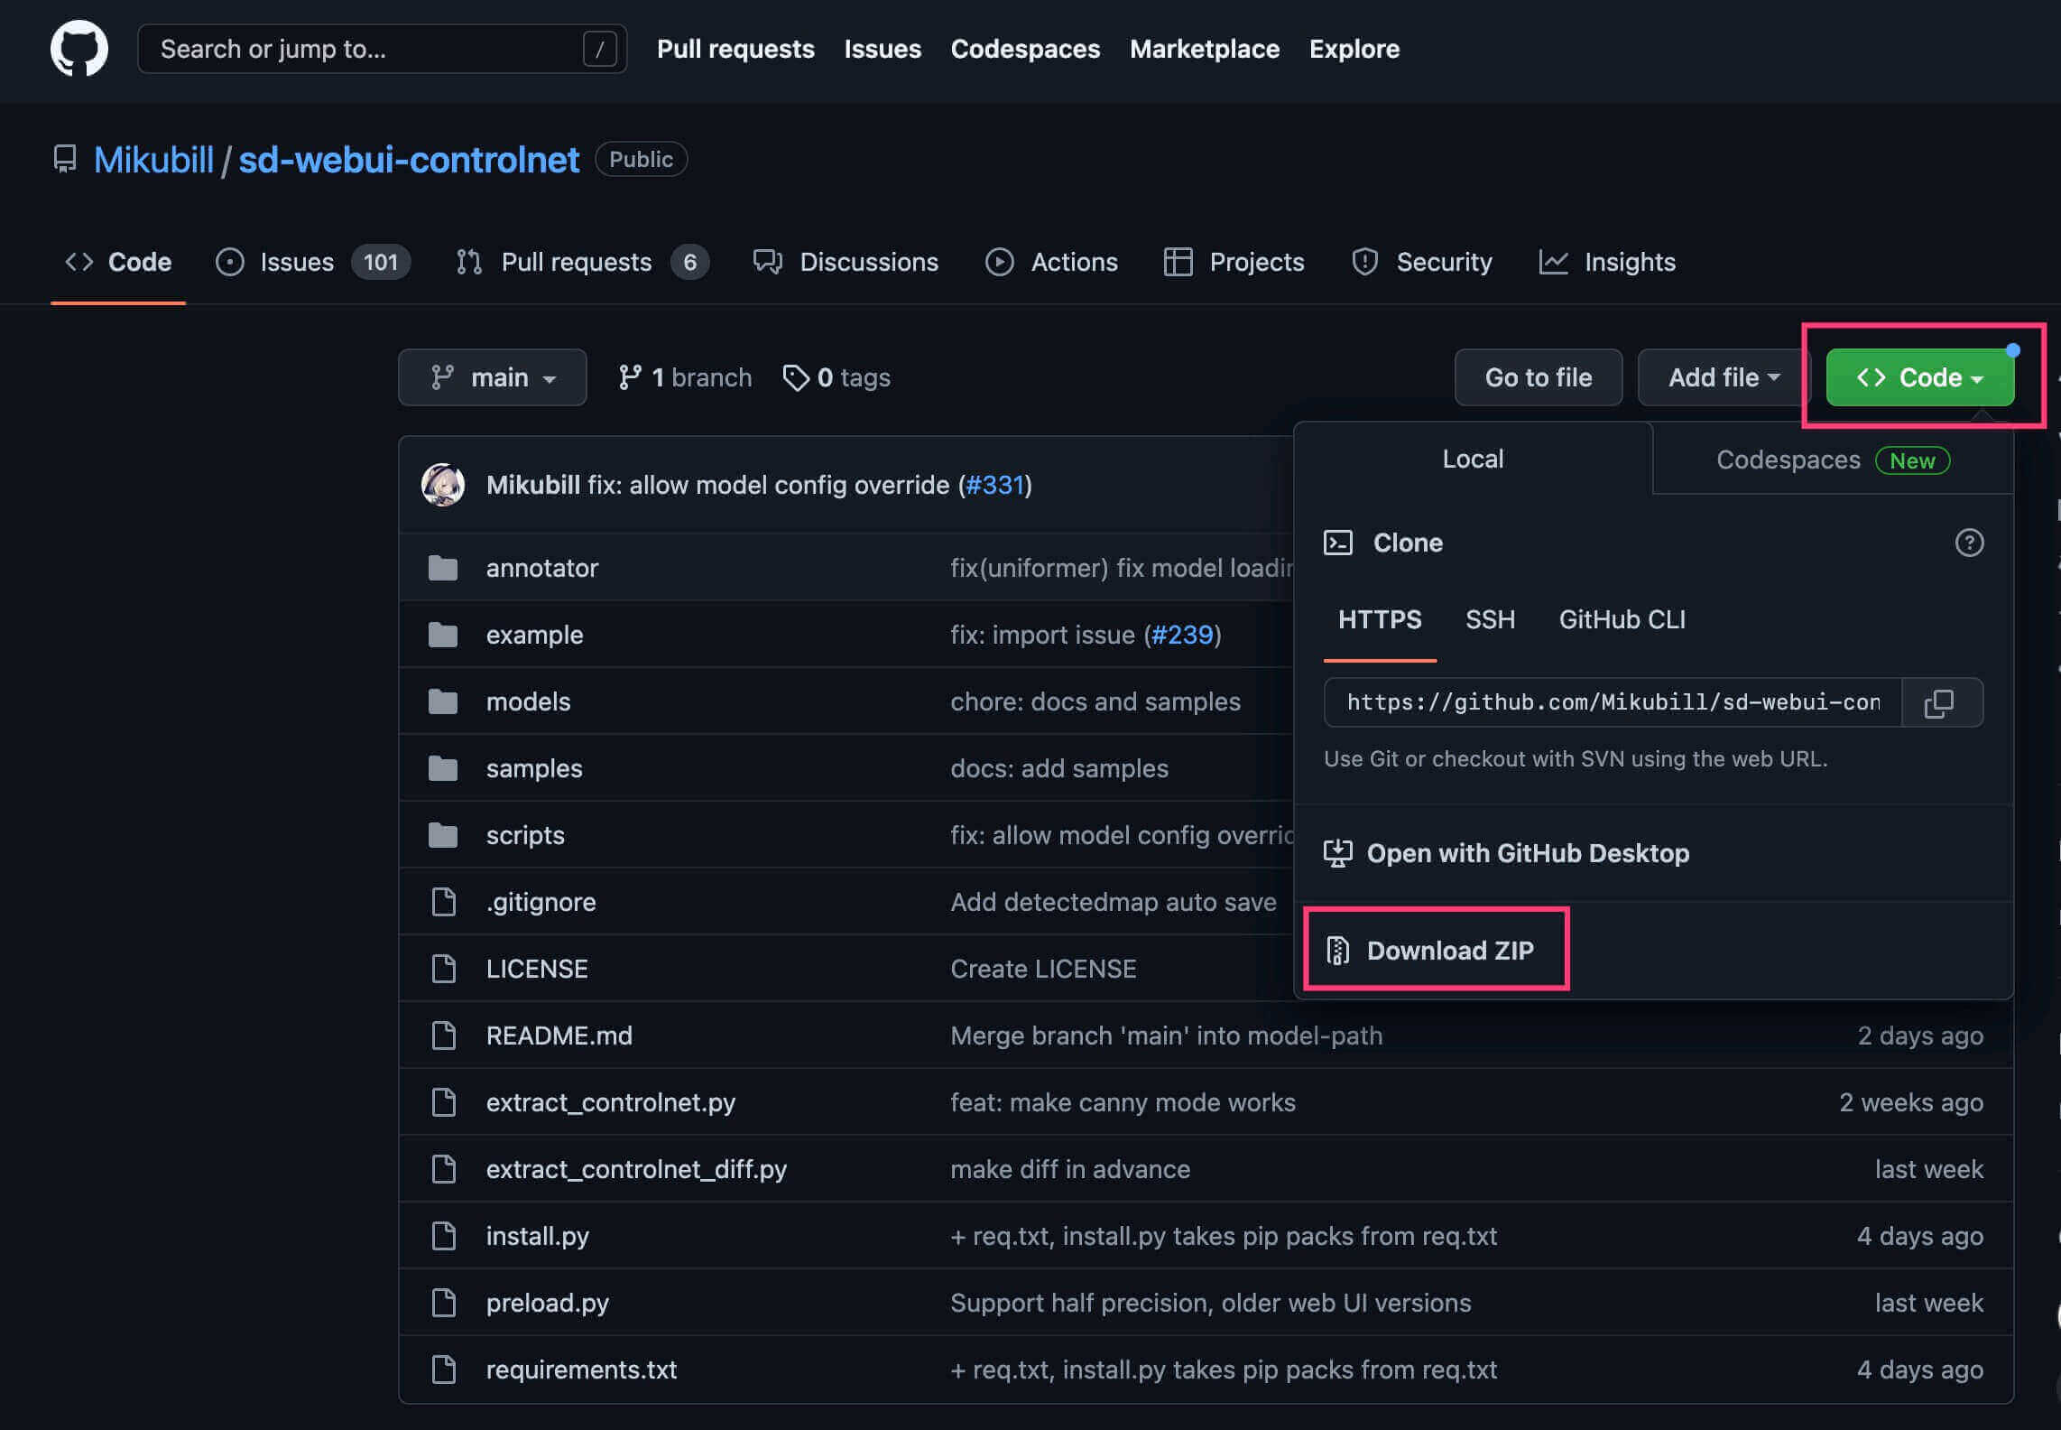
Task: Copy the HTTPS clone URL
Action: [x=1940, y=703]
